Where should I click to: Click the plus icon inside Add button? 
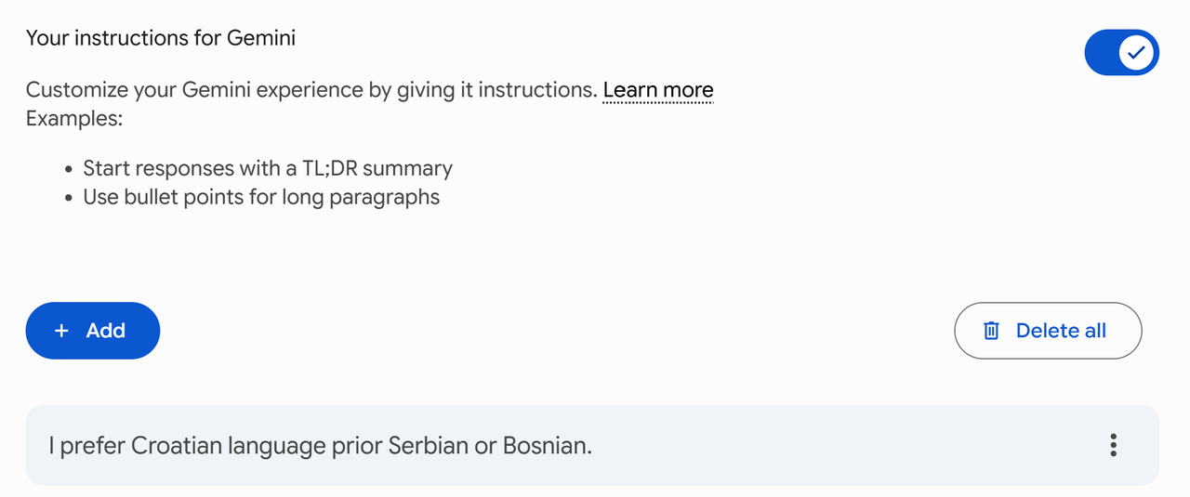coord(61,331)
